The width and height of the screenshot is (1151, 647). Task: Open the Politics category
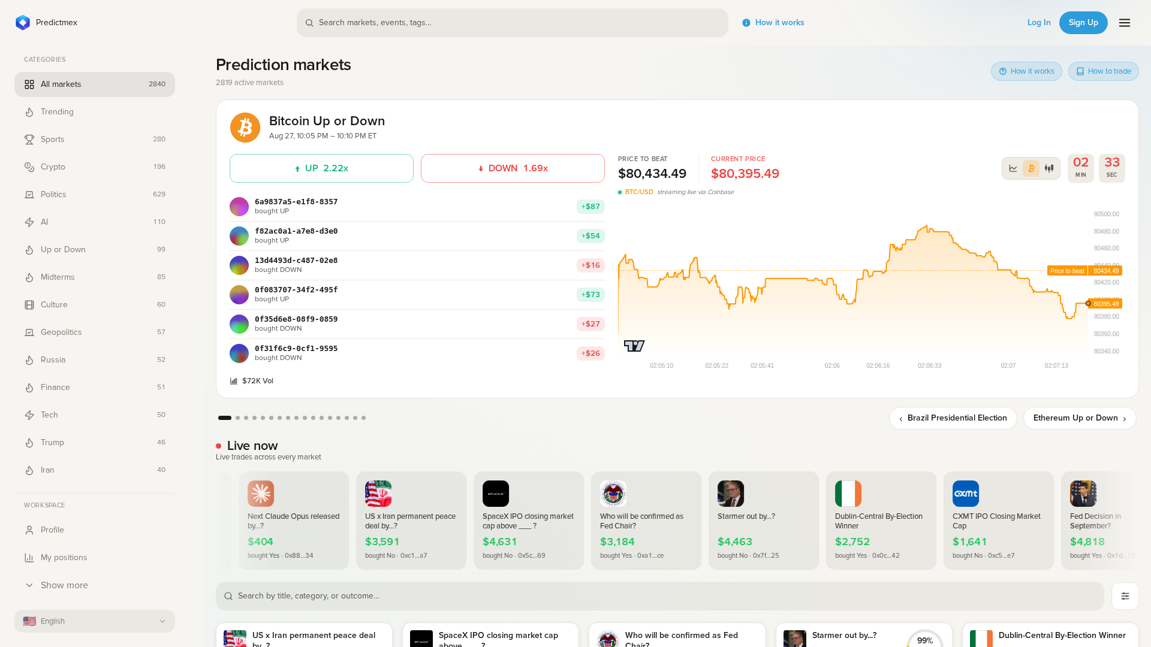[x=95, y=195]
